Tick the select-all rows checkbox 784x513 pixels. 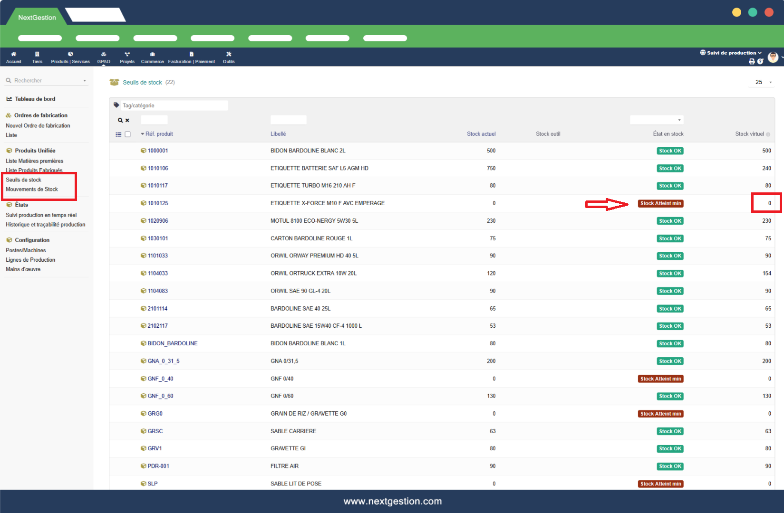point(127,134)
